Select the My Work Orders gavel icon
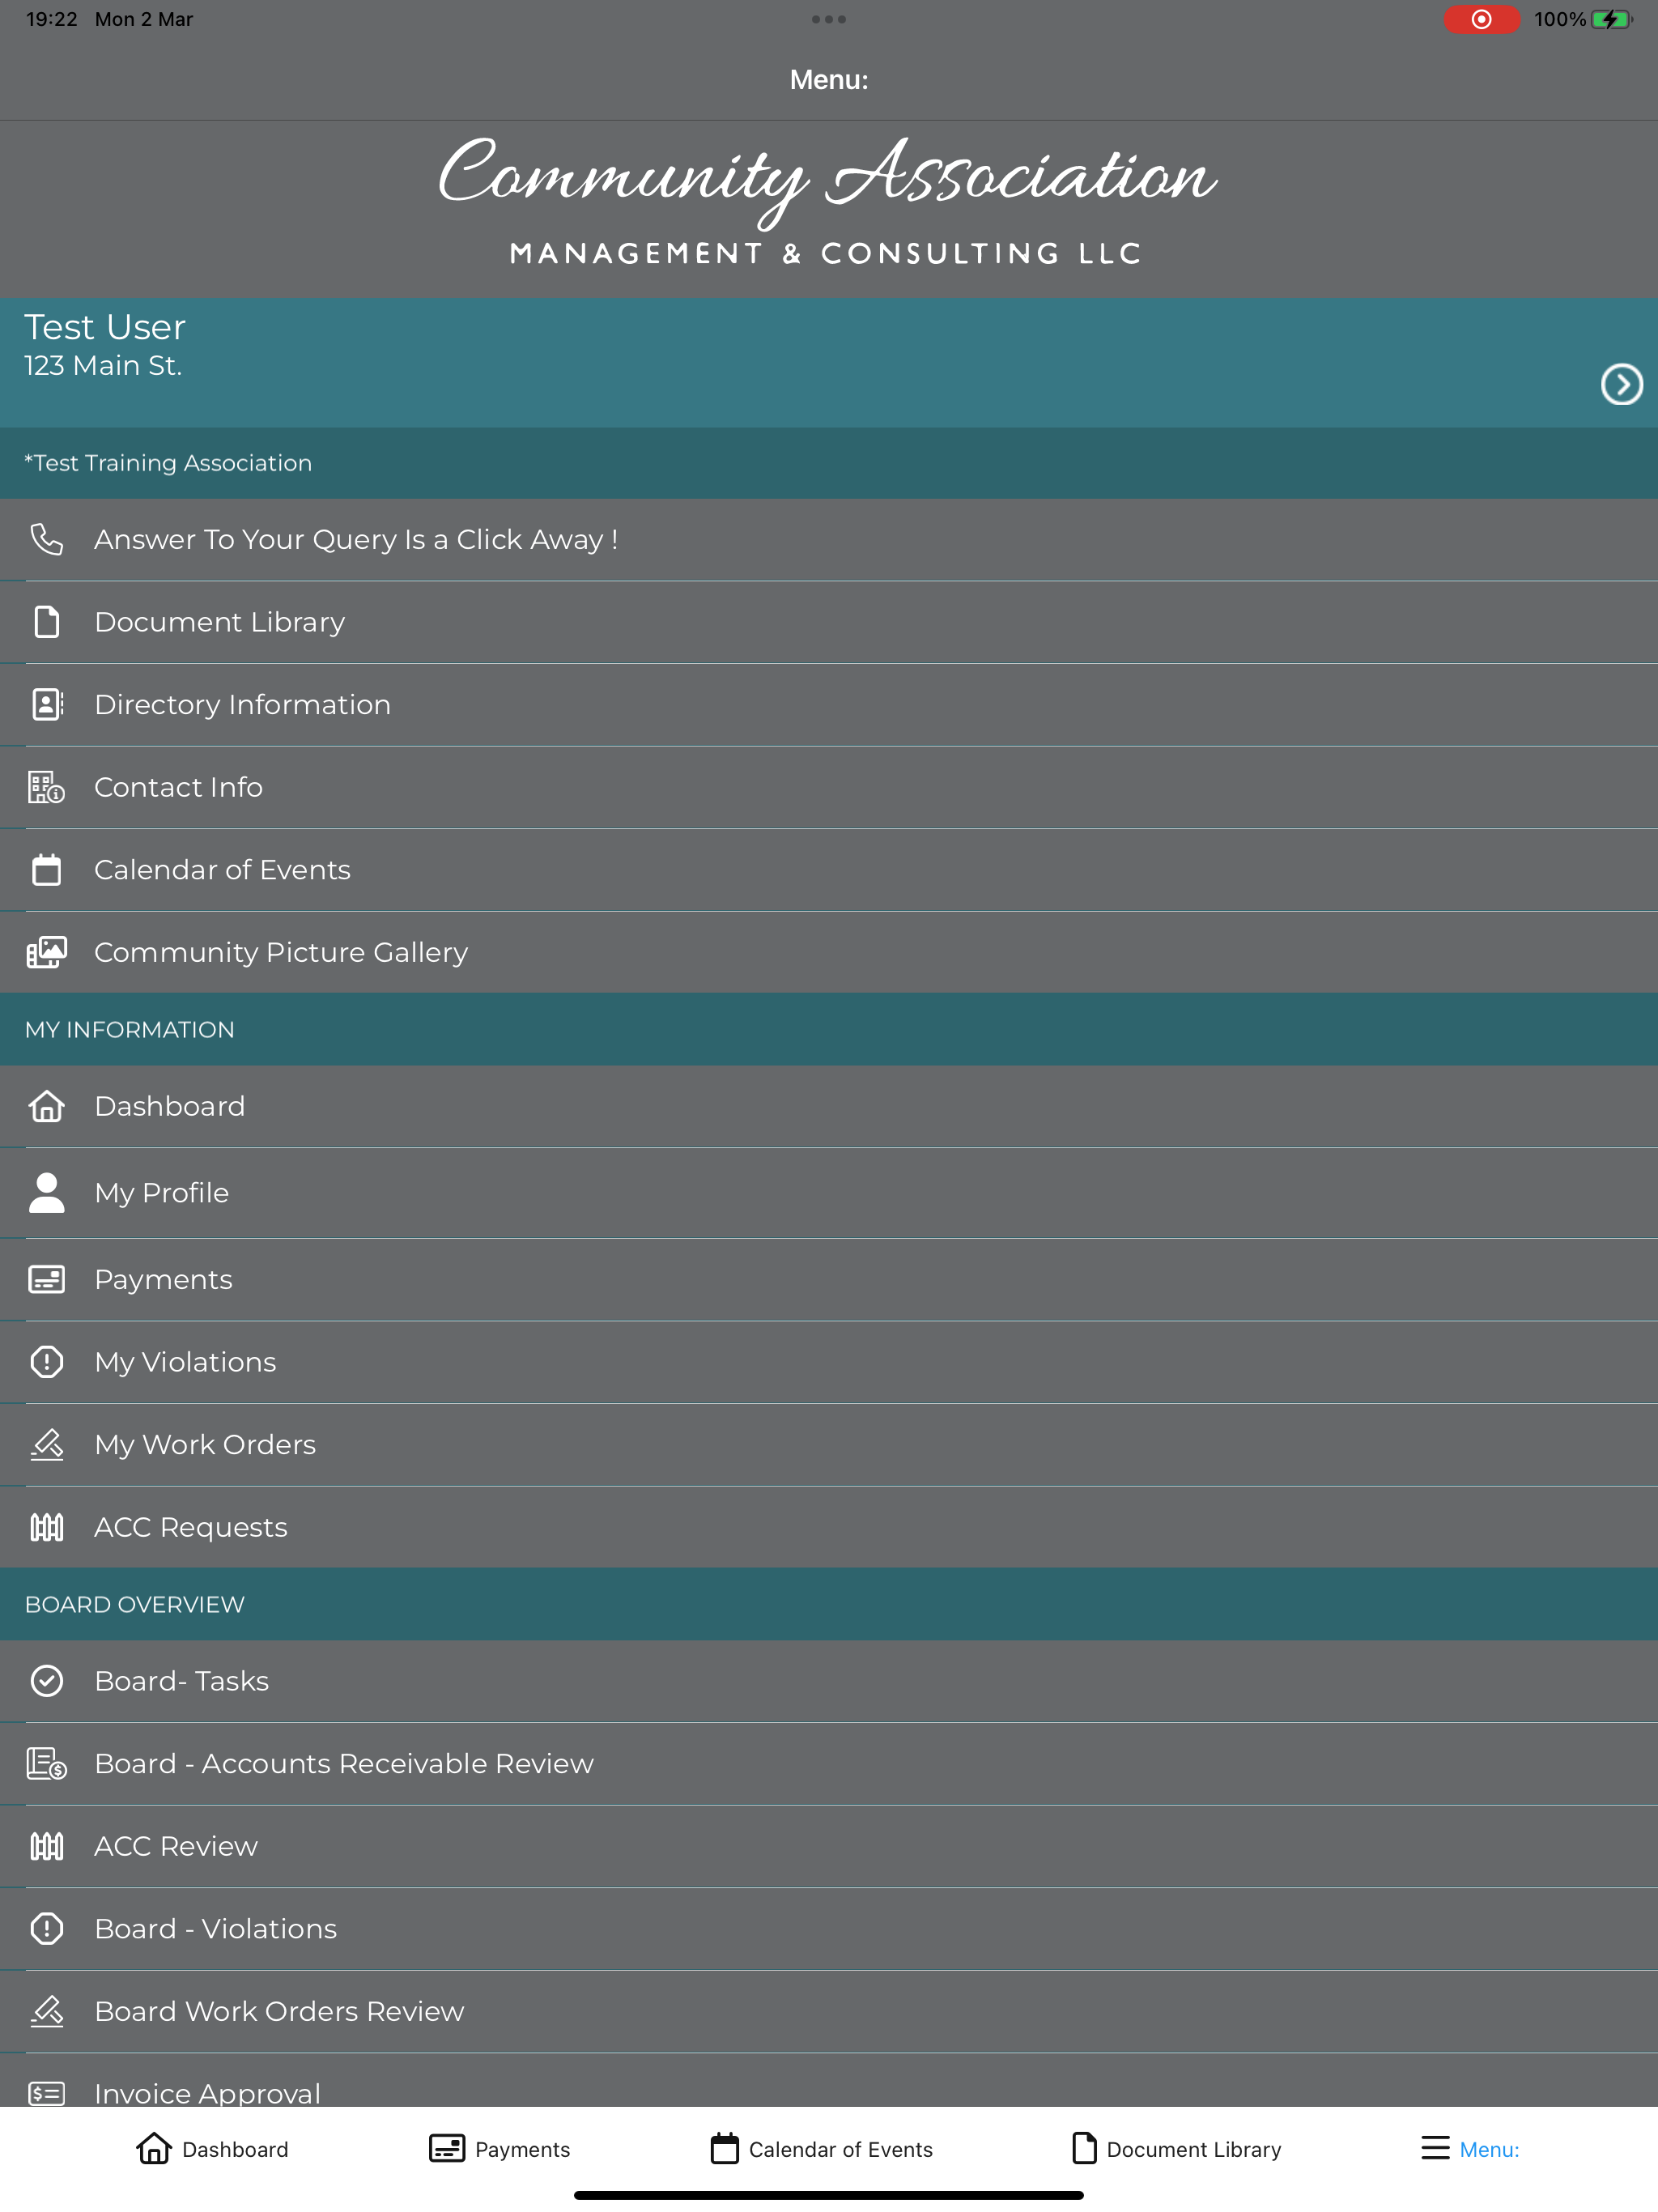The width and height of the screenshot is (1658, 2212). [47, 1444]
